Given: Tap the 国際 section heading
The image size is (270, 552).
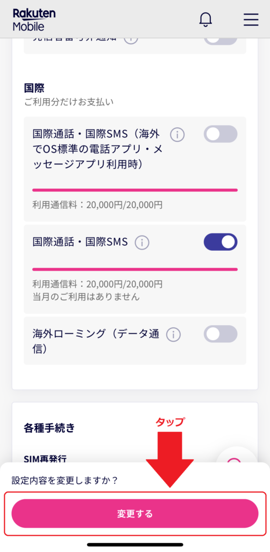Looking at the screenshot, I should coord(34,88).
